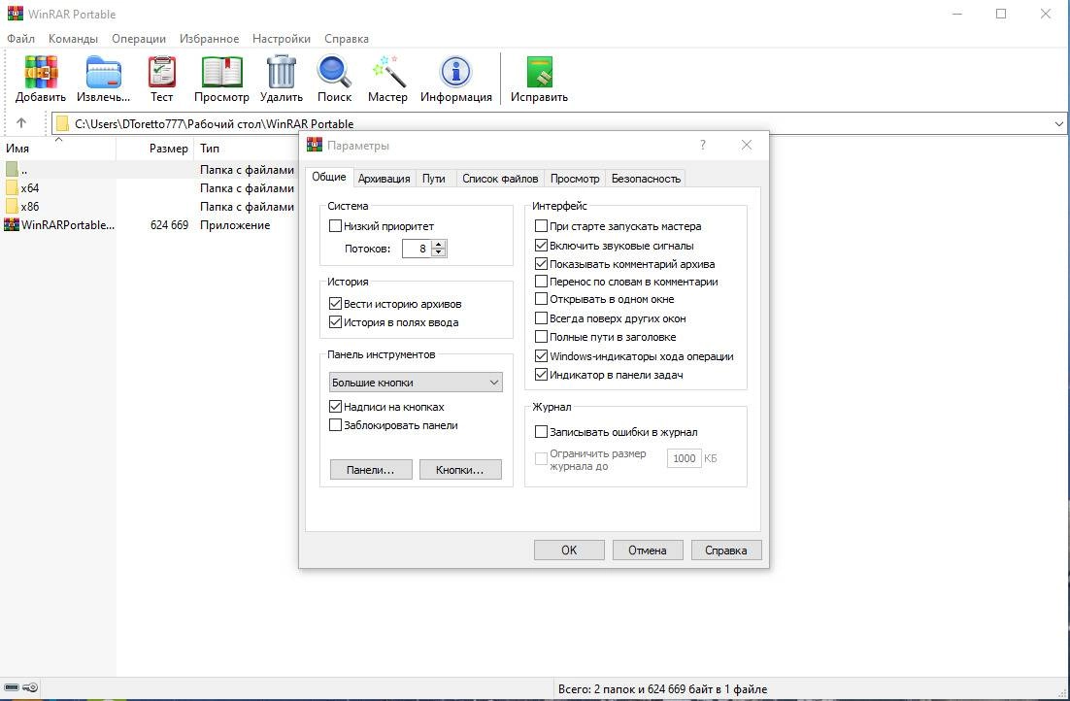Toggle Надписи на кнопках checkbox

[335, 407]
